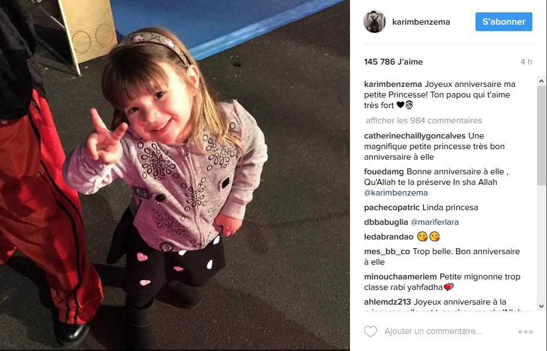547x351 pixels.
Task: Click the @karimbenzema mention link
Action: [396, 193]
